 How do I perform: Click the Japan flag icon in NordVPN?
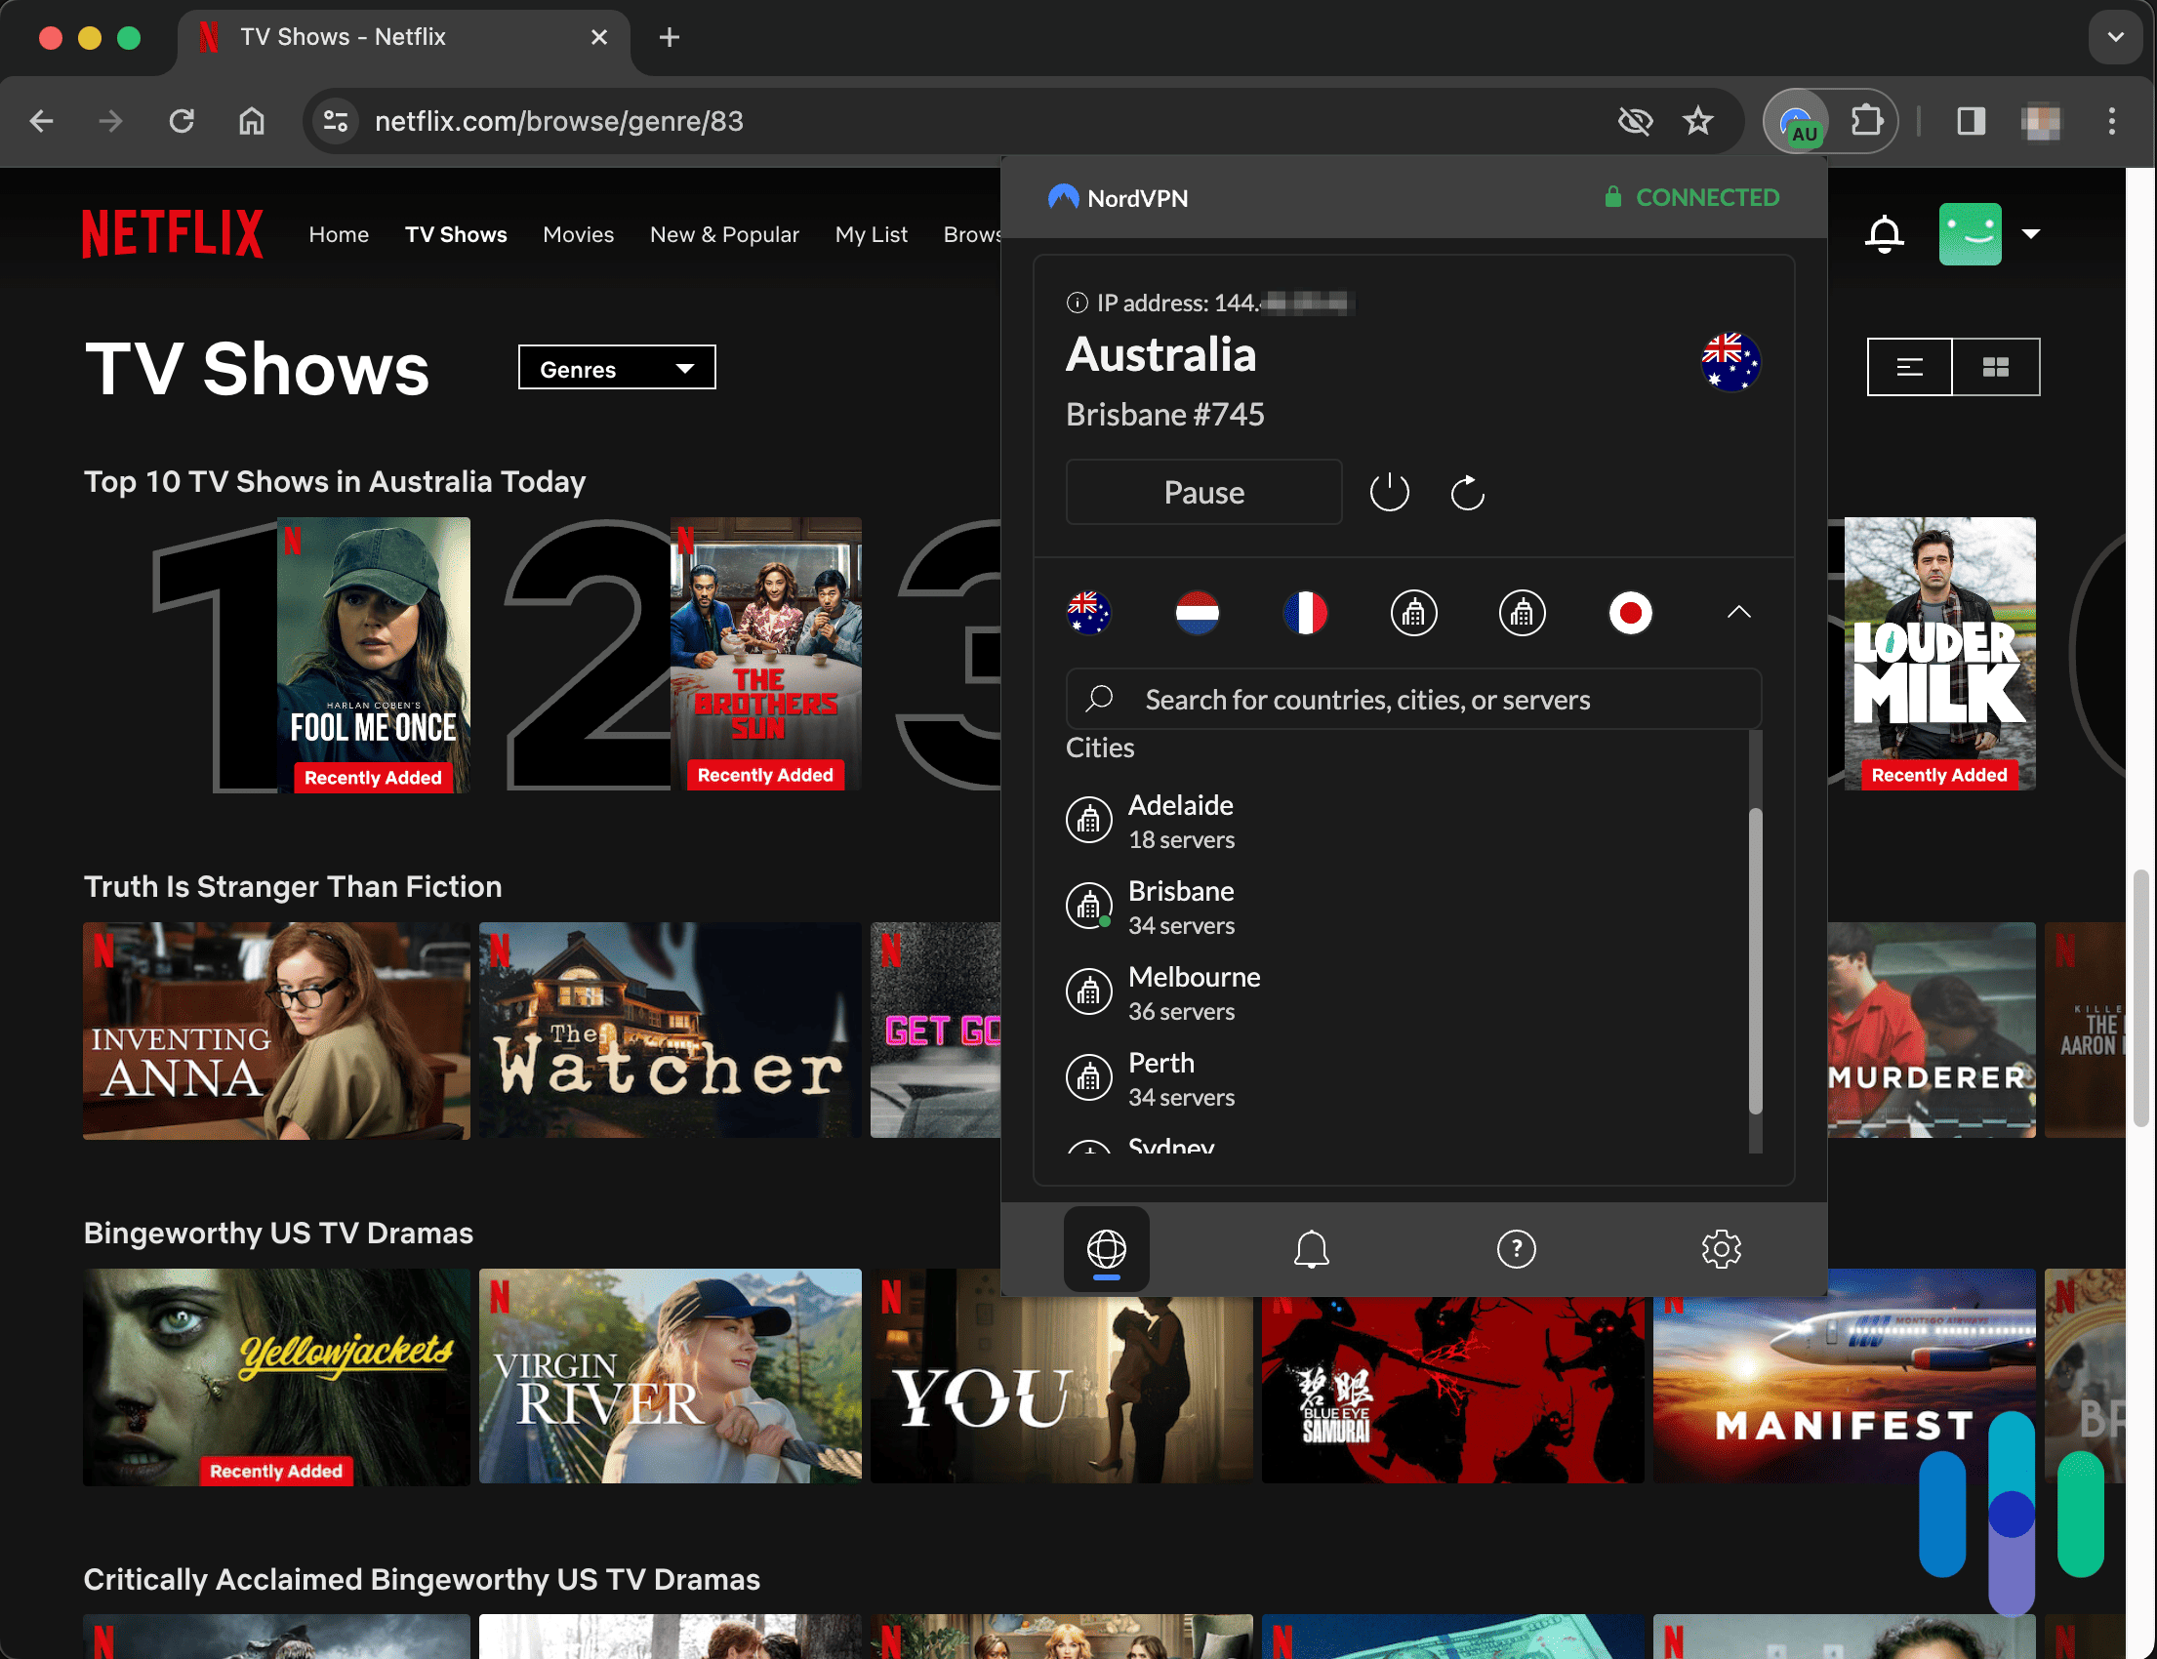(1629, 610)
